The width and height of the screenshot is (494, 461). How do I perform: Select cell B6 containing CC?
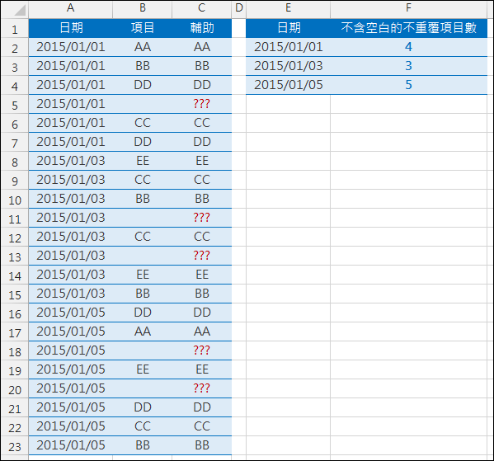[143, 123]
